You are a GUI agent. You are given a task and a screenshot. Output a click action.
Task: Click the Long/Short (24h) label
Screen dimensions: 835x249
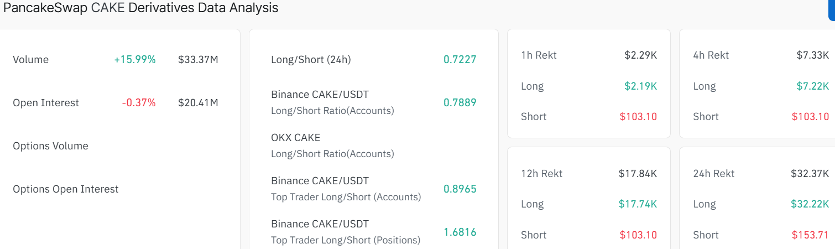click(311, 60)
